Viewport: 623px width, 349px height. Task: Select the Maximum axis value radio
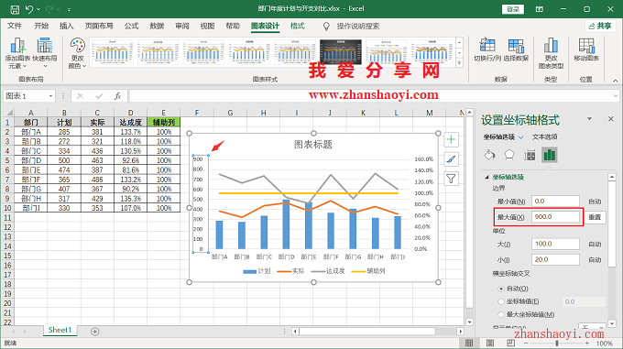click(501, 314)
